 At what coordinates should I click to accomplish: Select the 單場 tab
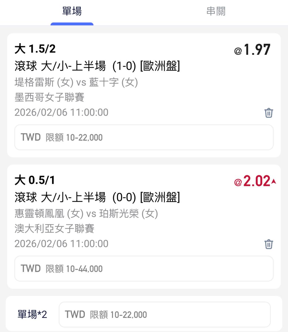[x=72, y=11]
